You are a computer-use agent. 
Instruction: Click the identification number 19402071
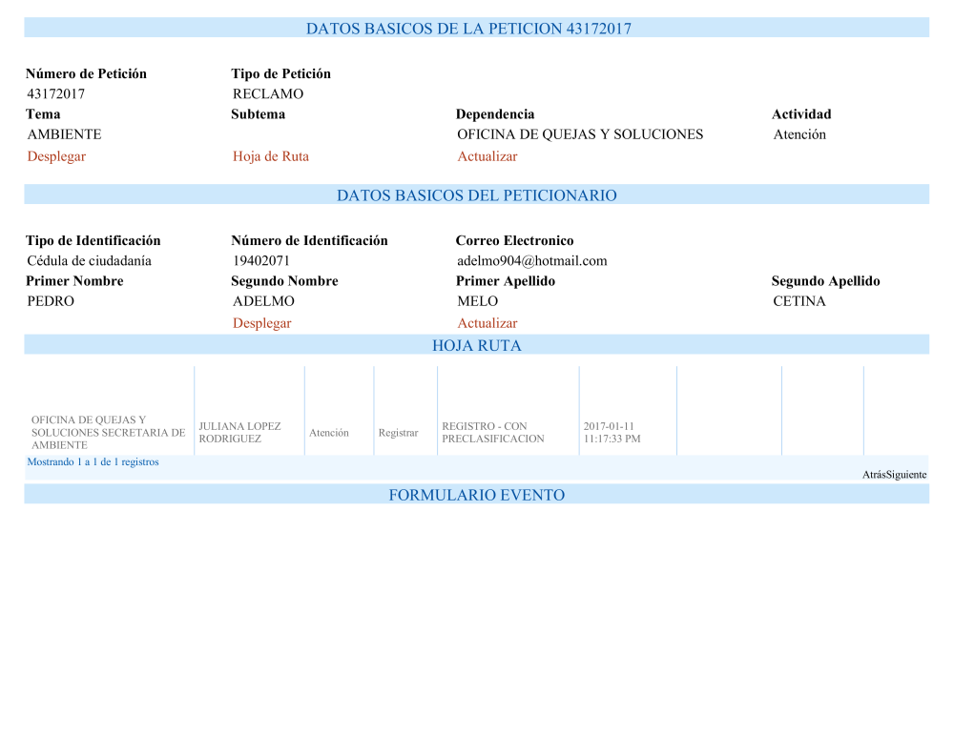261,261
